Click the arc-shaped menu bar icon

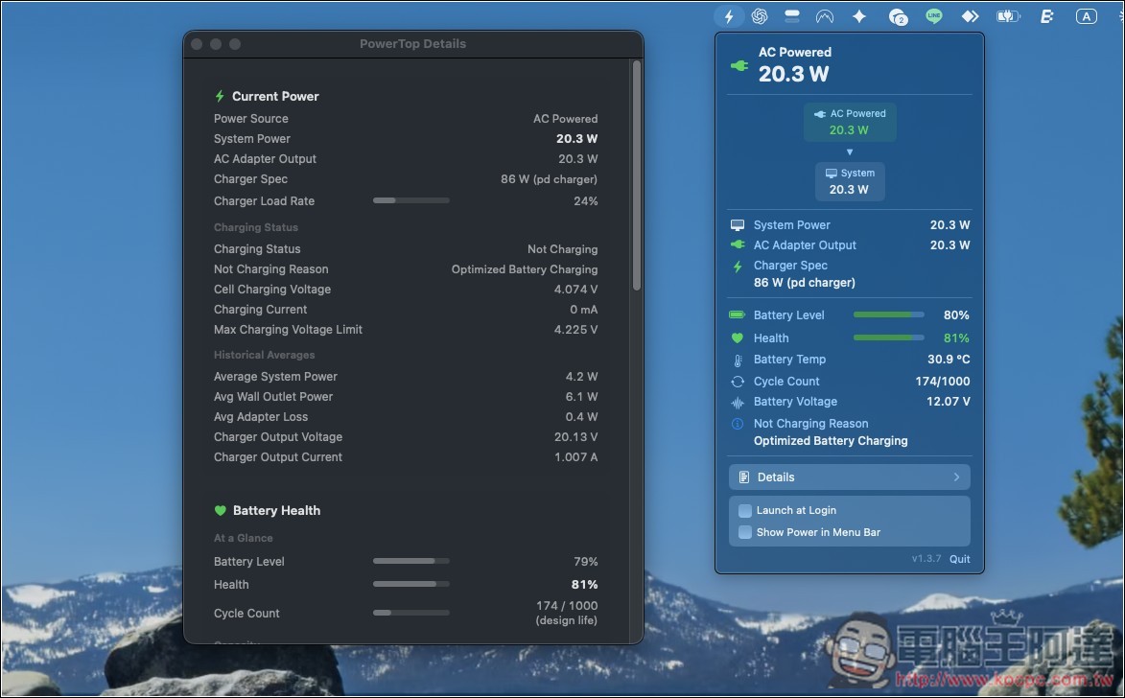(x=825, y=15)
